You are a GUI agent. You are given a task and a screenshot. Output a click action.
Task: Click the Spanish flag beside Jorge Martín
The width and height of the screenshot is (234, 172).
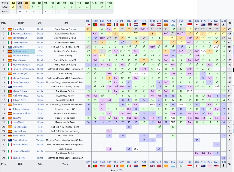coord(10,29)
